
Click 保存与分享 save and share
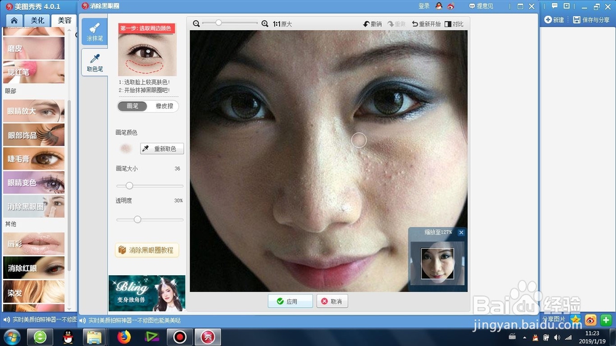[591, 20]
